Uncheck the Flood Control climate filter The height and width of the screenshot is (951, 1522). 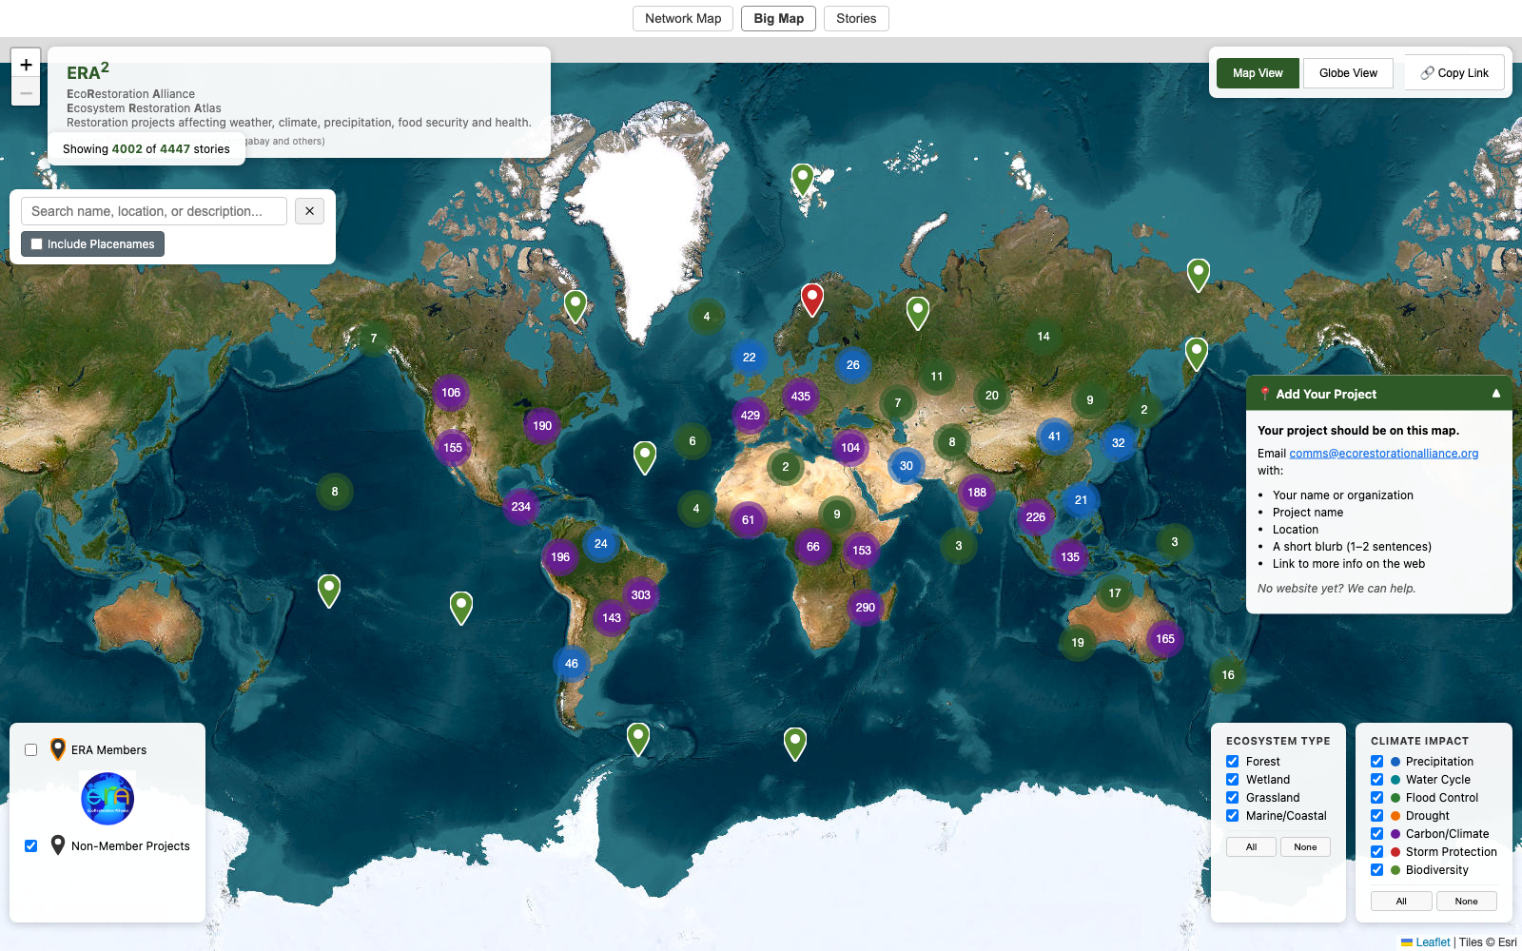point(1376,798)
